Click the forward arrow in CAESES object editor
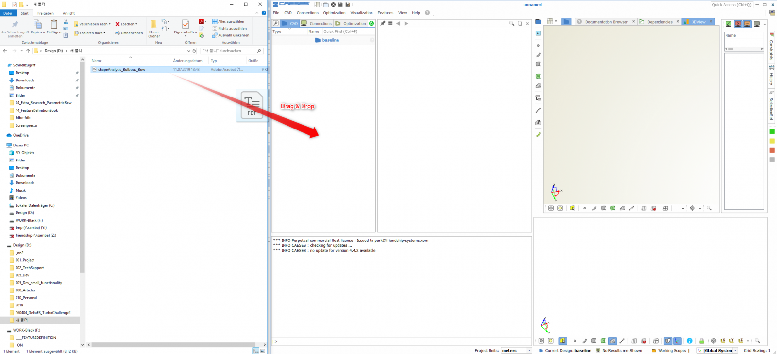The width and height of the screenshot is (777, 354). 406,23
